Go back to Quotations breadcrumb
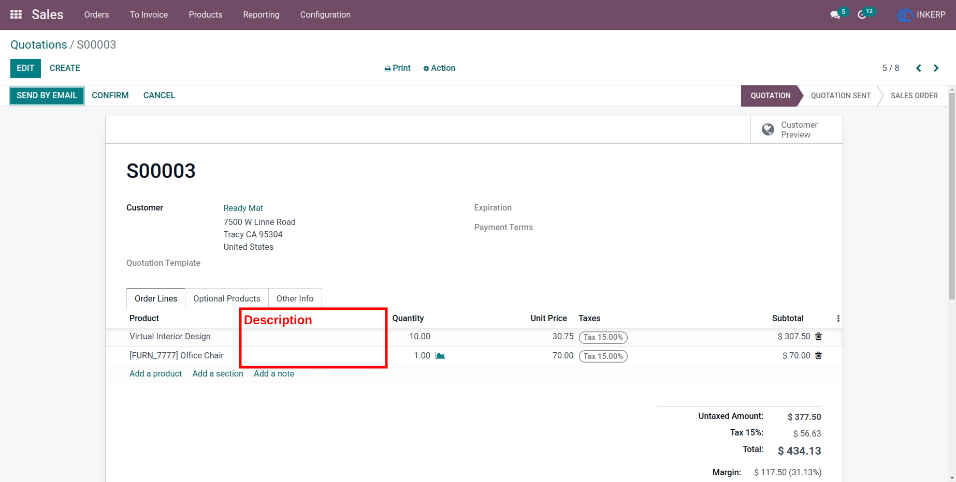The image size is (956, 482). 39,45
